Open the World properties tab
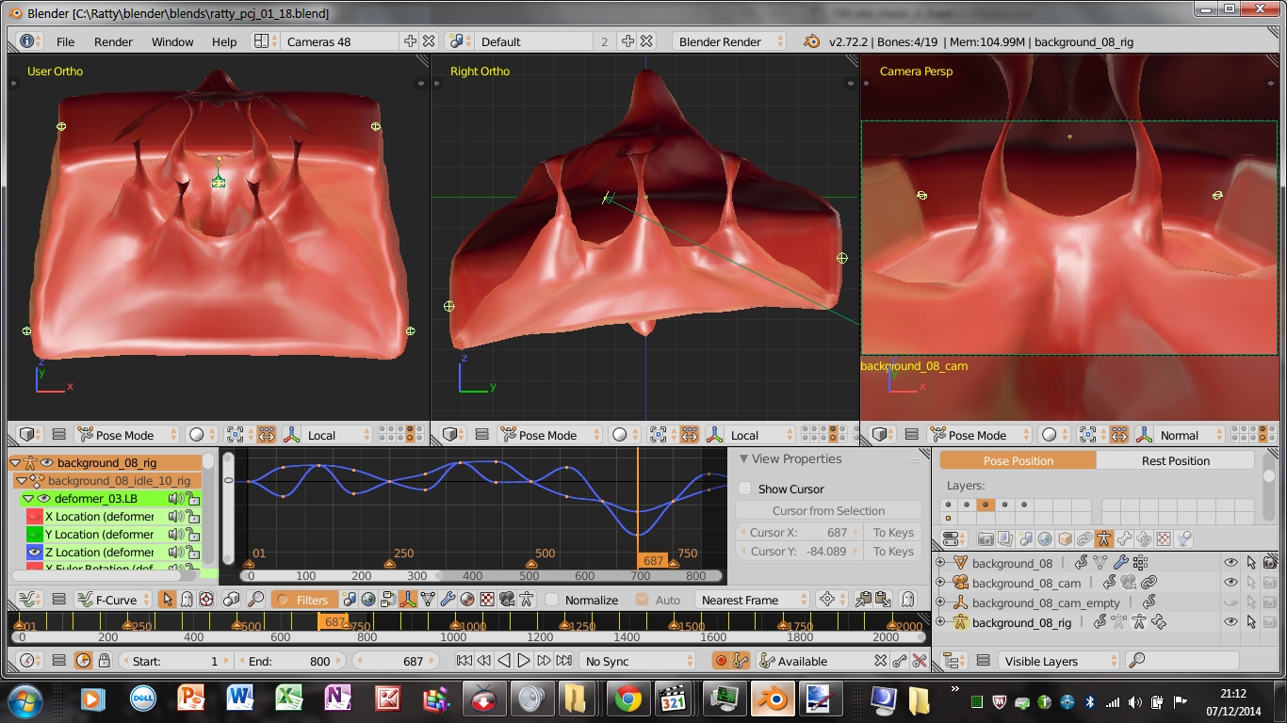1287x723 pixels. click(x=1045, y=539)
